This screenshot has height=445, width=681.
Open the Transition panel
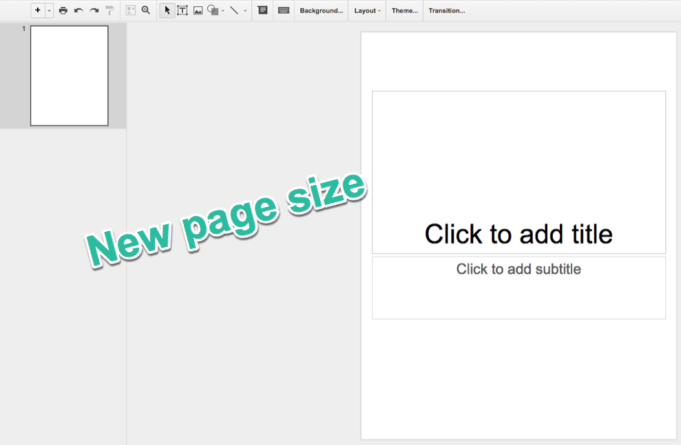447,10
